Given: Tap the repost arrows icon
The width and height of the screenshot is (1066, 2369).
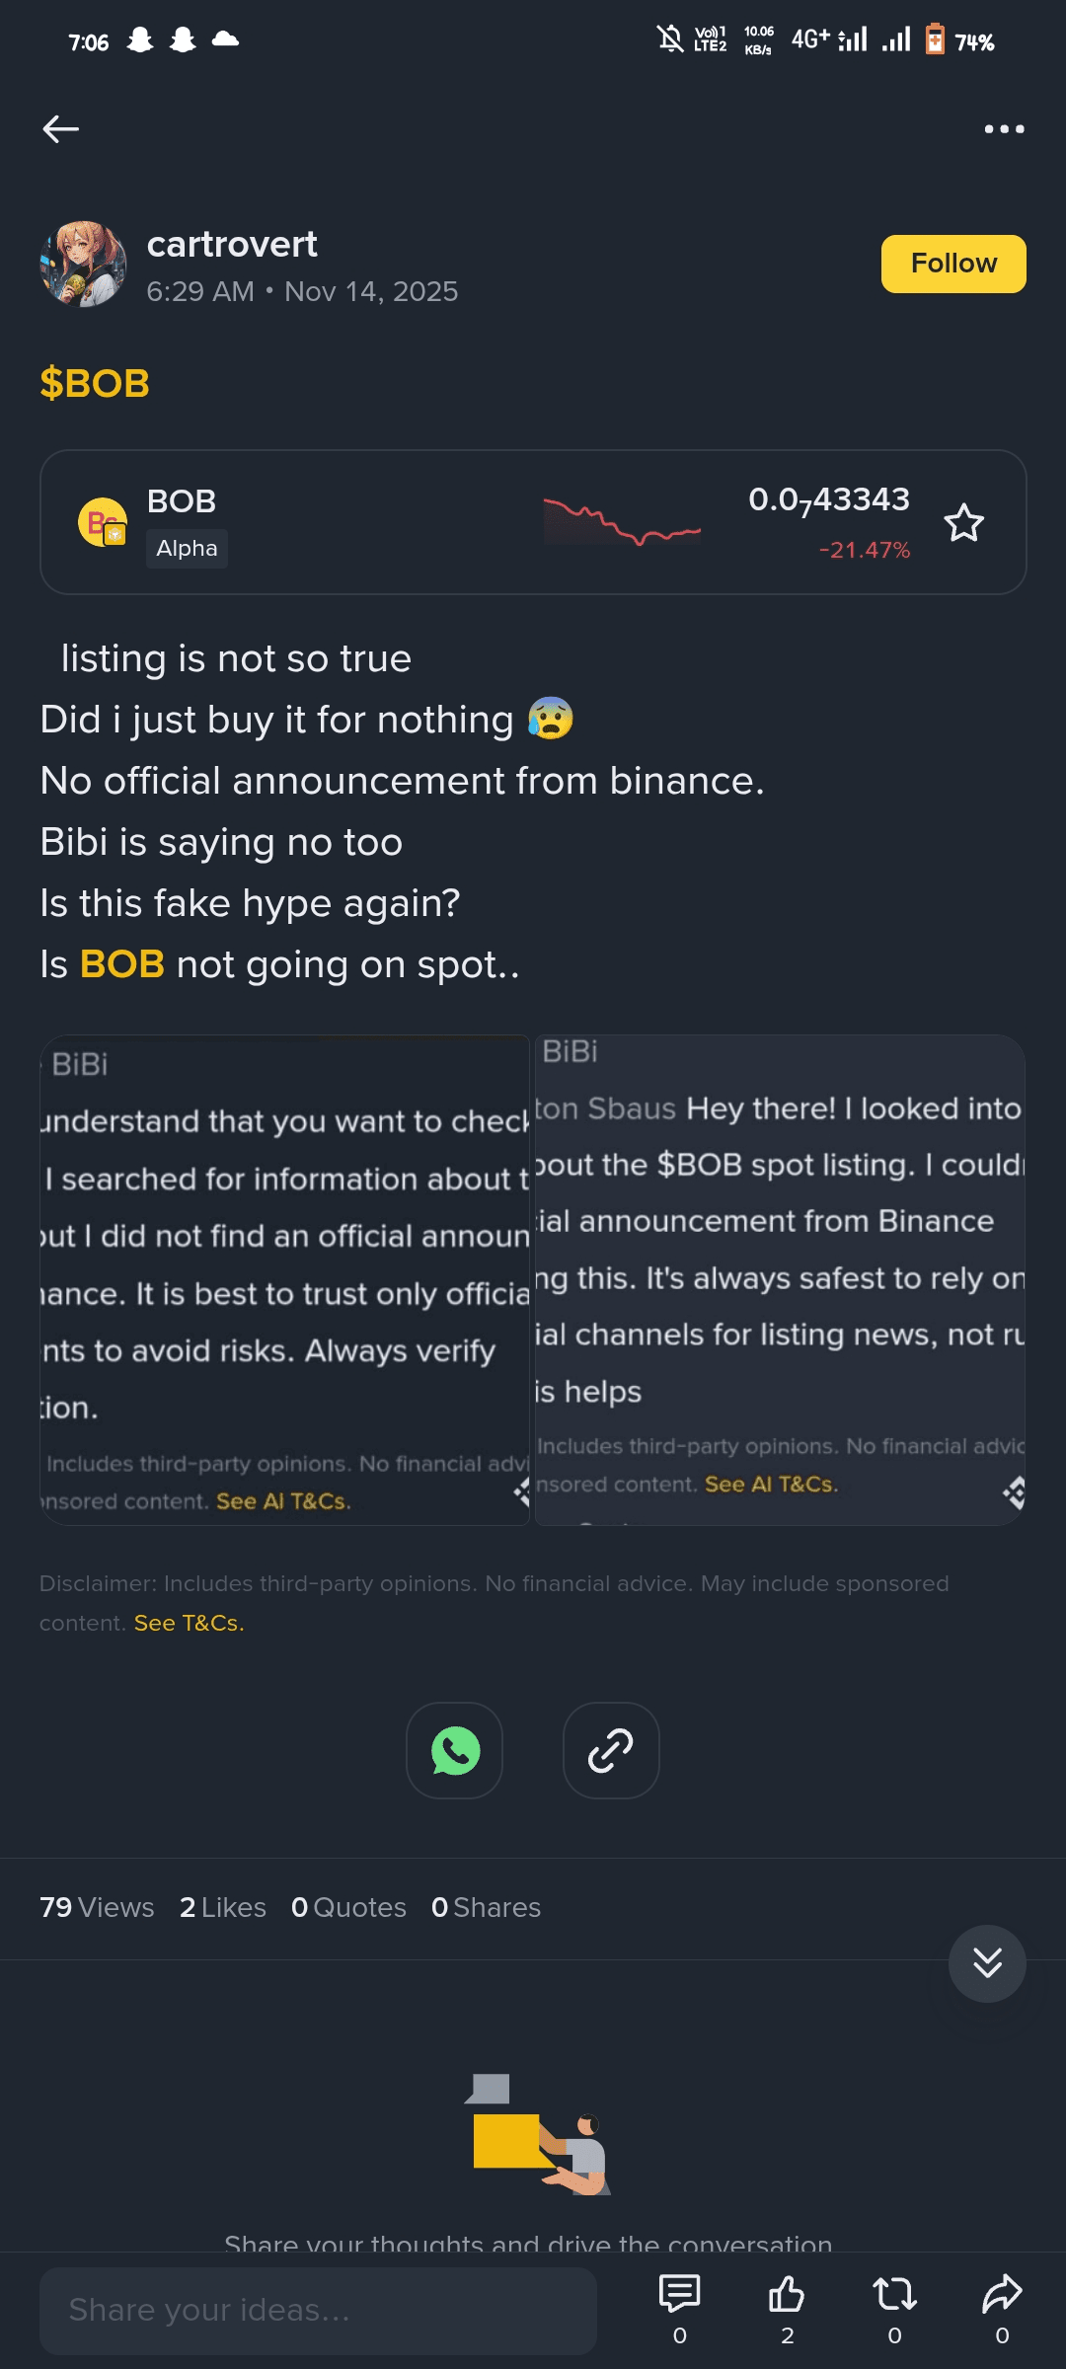Looking at the screenshot, I should (894, 2295).
